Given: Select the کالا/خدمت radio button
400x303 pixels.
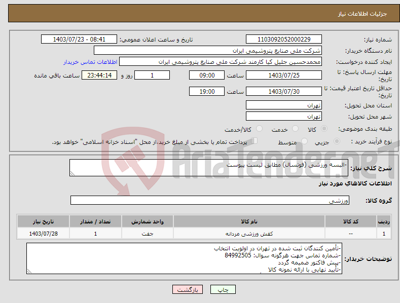Looking at the screenshot, I should 259,129.
